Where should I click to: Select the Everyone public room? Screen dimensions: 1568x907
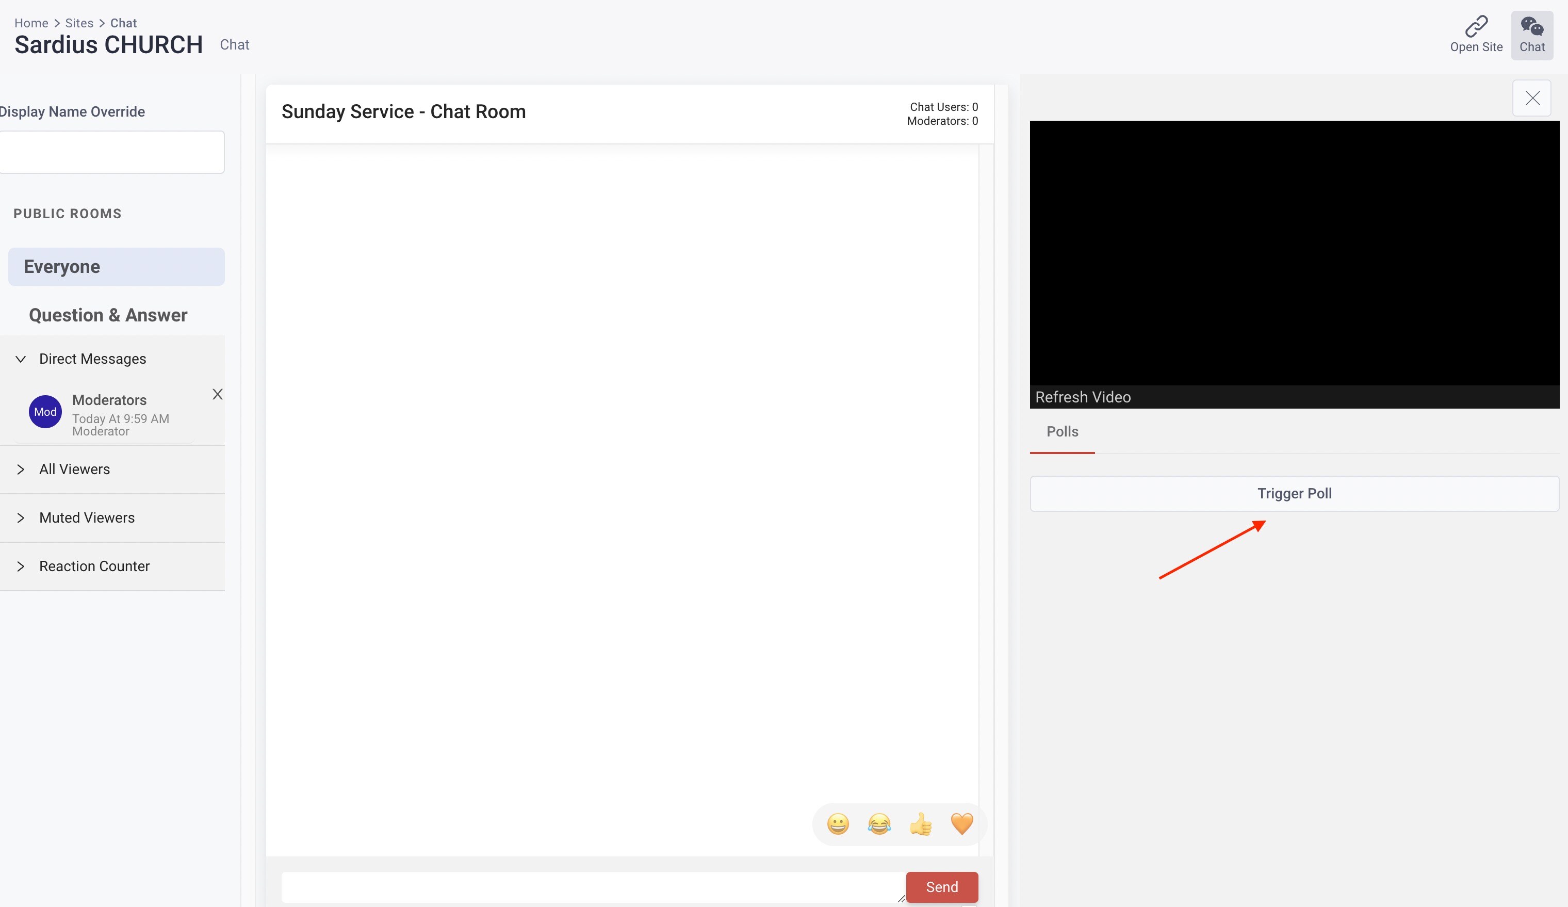point(117,266)
